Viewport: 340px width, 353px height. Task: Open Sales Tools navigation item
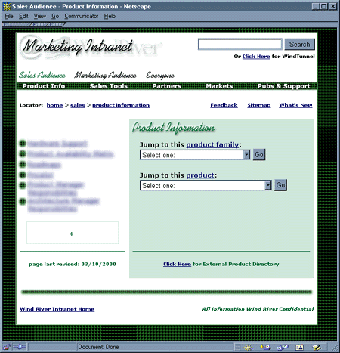click(109, 86)
